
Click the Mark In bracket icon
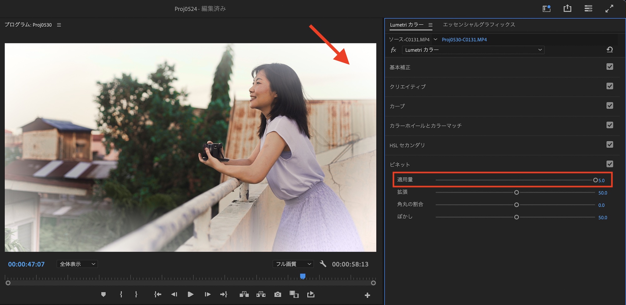[121, 294]
